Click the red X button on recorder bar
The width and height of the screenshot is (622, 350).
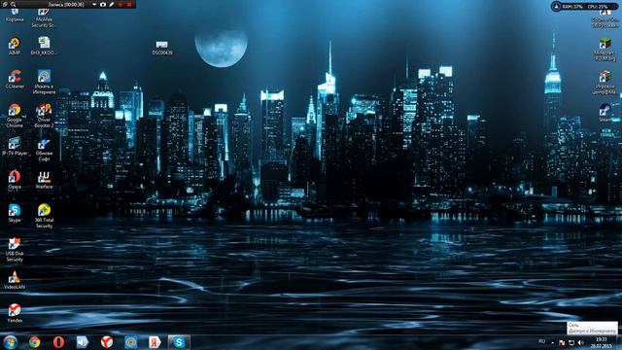pyautogui.click(x=129, y=4)
